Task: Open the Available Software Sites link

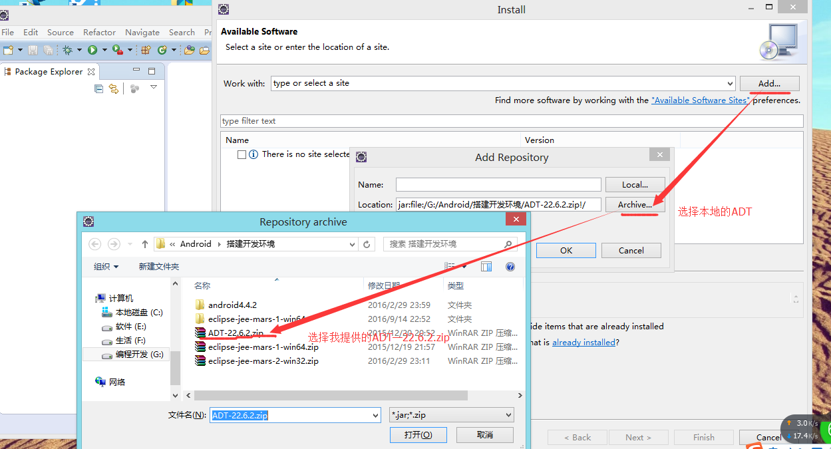Action: click(x=701, y=100)
